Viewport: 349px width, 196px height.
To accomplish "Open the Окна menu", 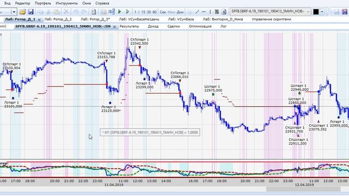I will (x=86, y=3).
